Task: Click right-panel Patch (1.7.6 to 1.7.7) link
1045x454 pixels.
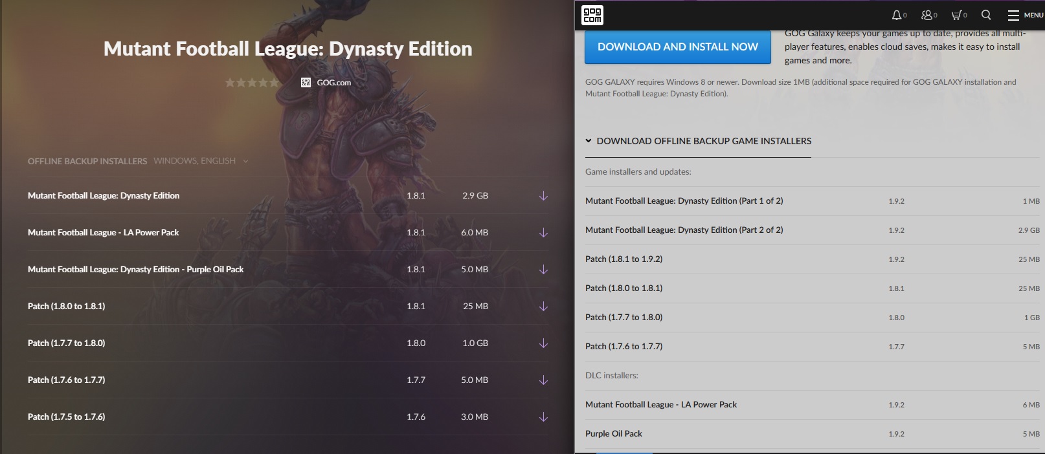Action: pyautogui.click(x=624, y=347)
